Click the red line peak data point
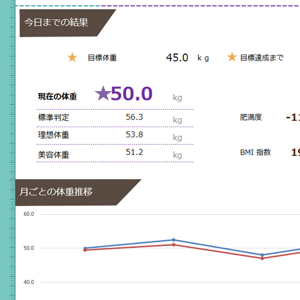The image size is (300, 300). click(173, 245)
